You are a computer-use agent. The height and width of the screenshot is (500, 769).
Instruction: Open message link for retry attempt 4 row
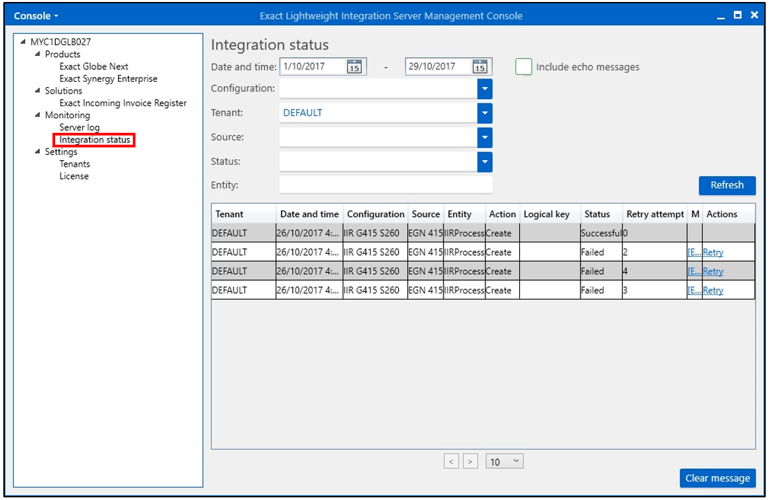695,272
